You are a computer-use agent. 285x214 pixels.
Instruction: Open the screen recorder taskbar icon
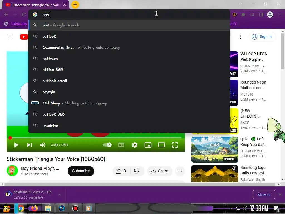click(x=75, y=208)
